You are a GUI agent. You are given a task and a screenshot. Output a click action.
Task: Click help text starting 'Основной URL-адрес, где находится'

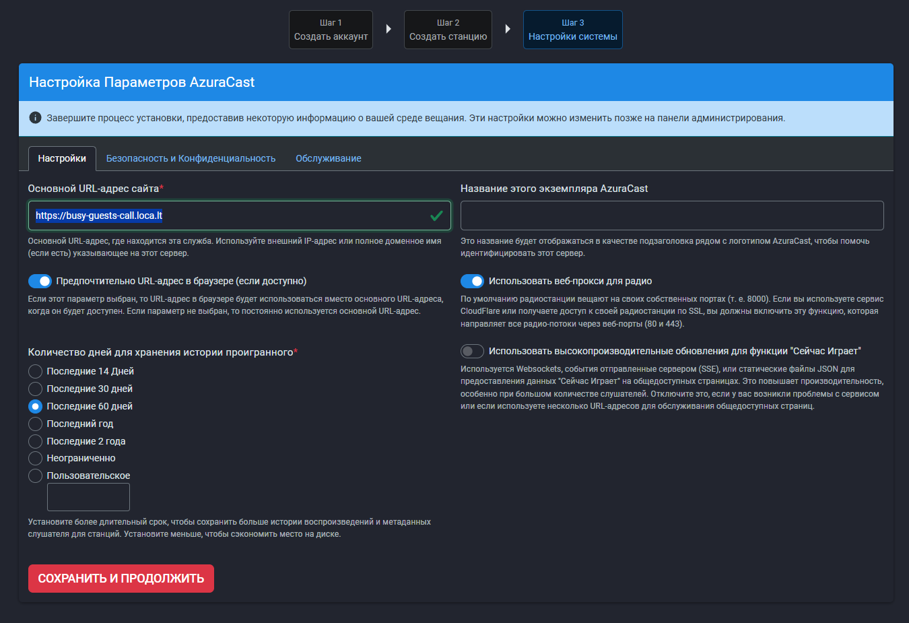(x=234, y=247)
